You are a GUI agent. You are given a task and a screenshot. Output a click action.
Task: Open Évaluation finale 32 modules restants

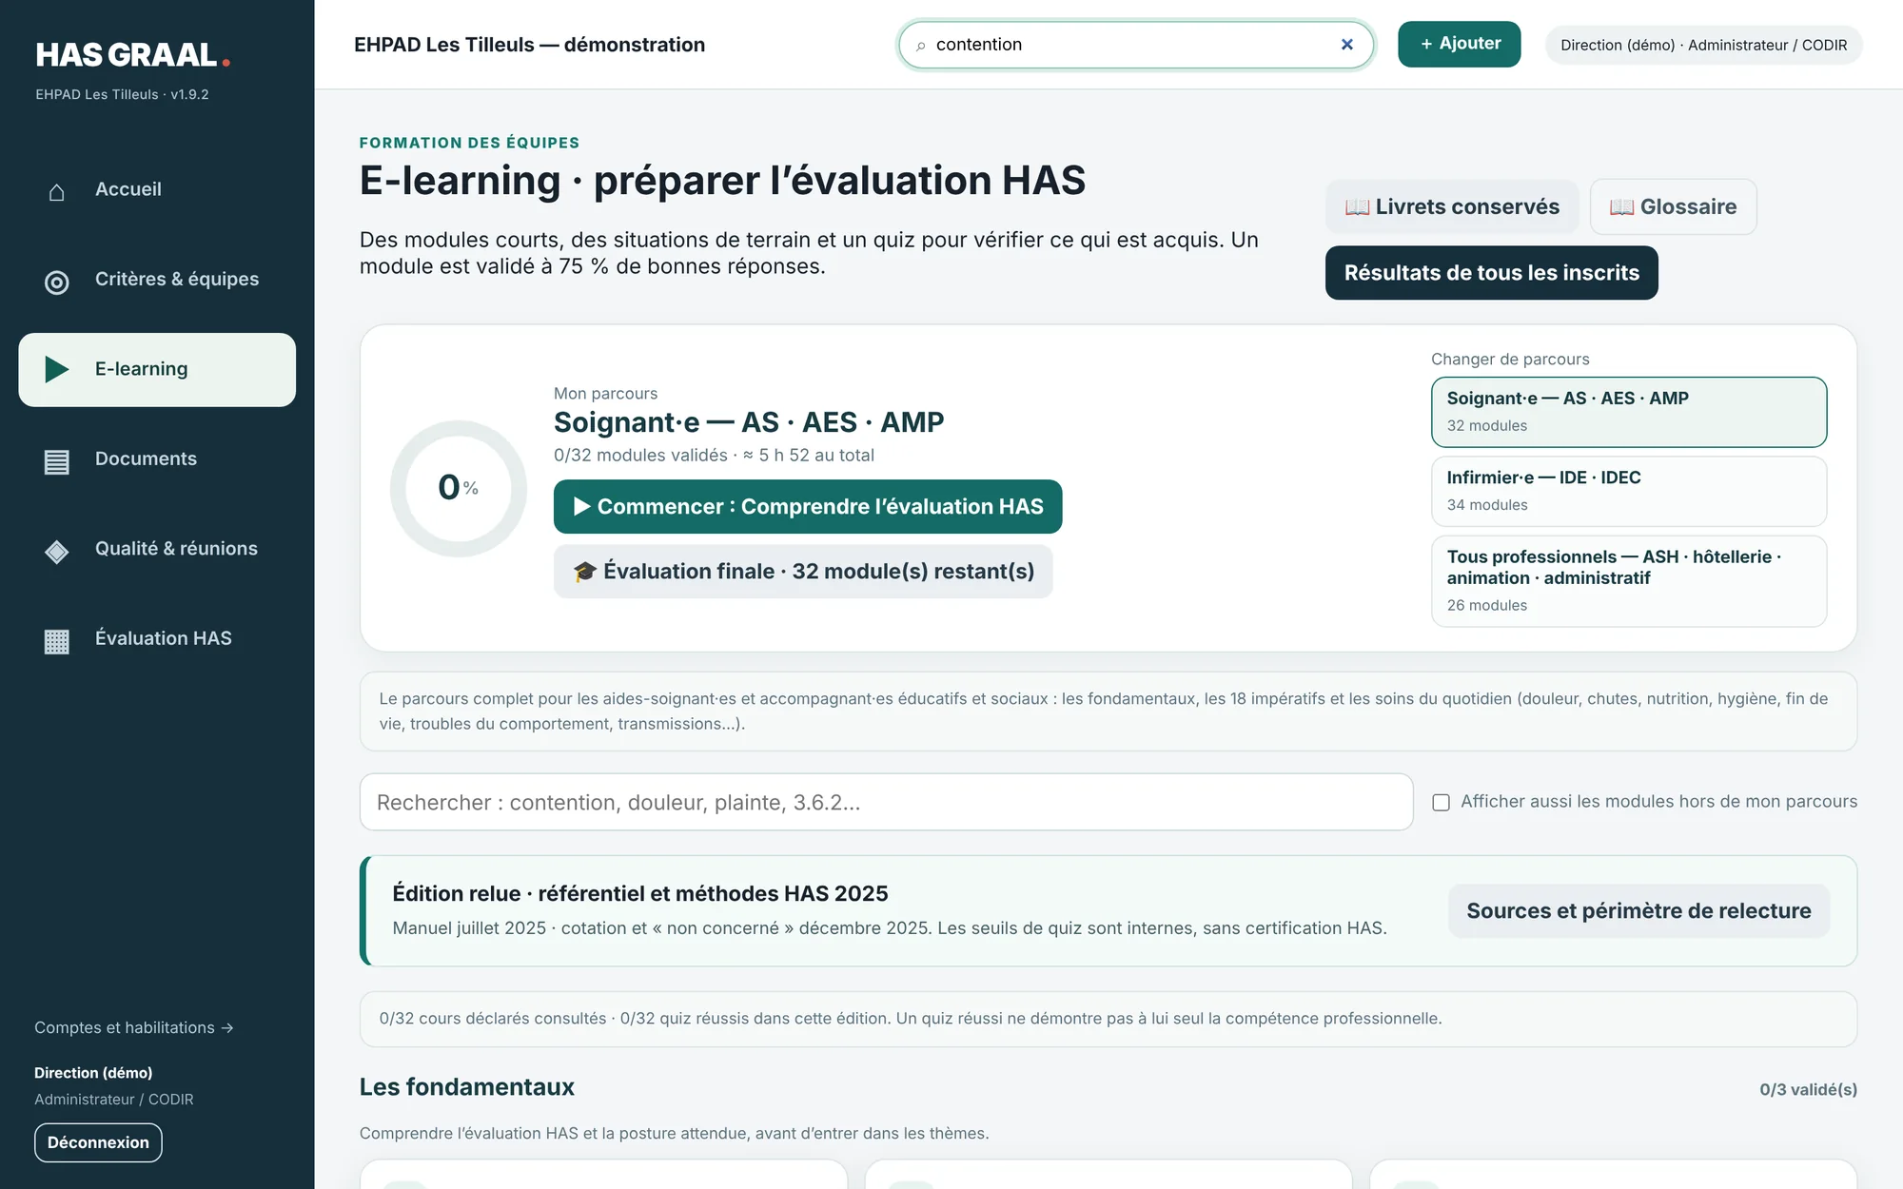[803, 572]
